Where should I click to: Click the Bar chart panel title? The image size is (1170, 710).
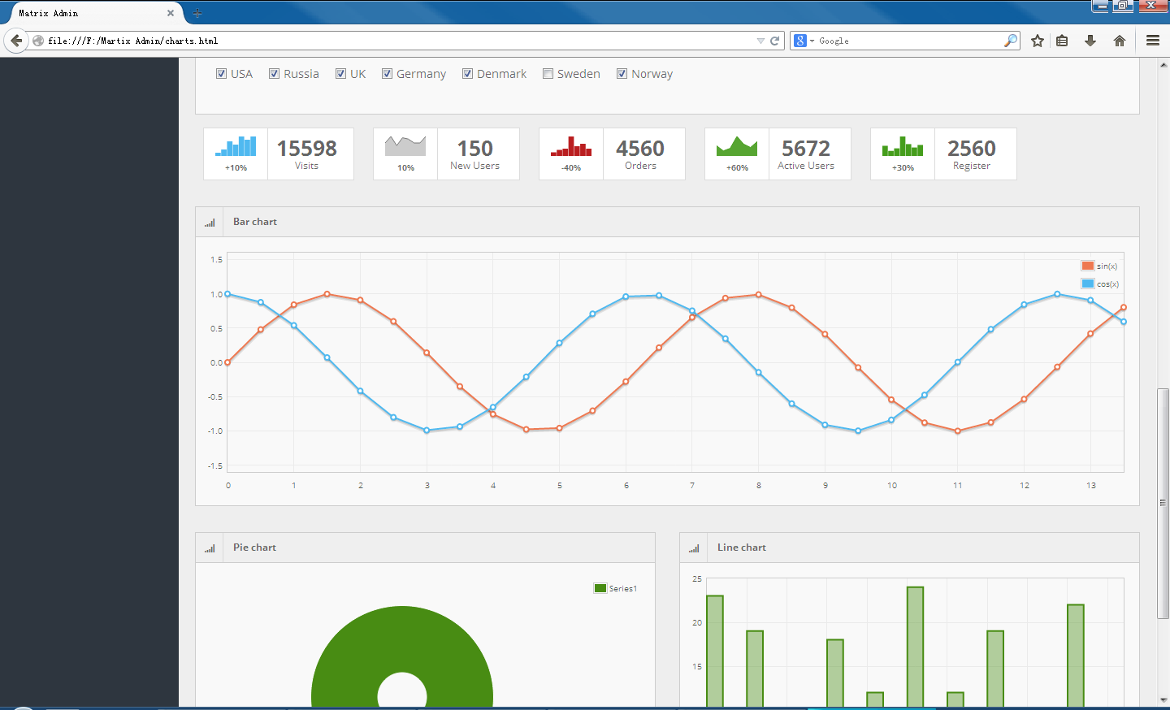click(x=255, y=222)
